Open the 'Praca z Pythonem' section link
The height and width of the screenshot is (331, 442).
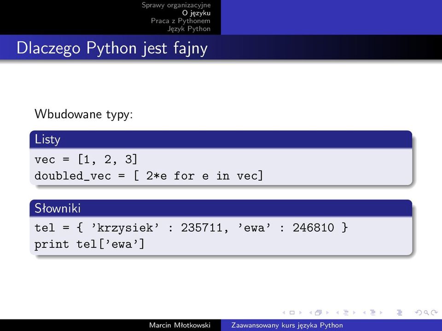pos(180,21)
